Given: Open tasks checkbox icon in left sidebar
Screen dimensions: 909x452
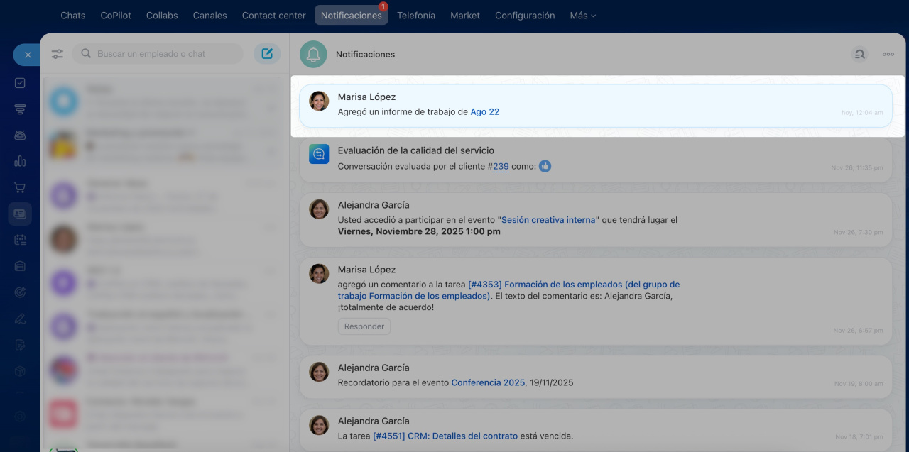Looking at the screenshot, I should click(20, 83).
